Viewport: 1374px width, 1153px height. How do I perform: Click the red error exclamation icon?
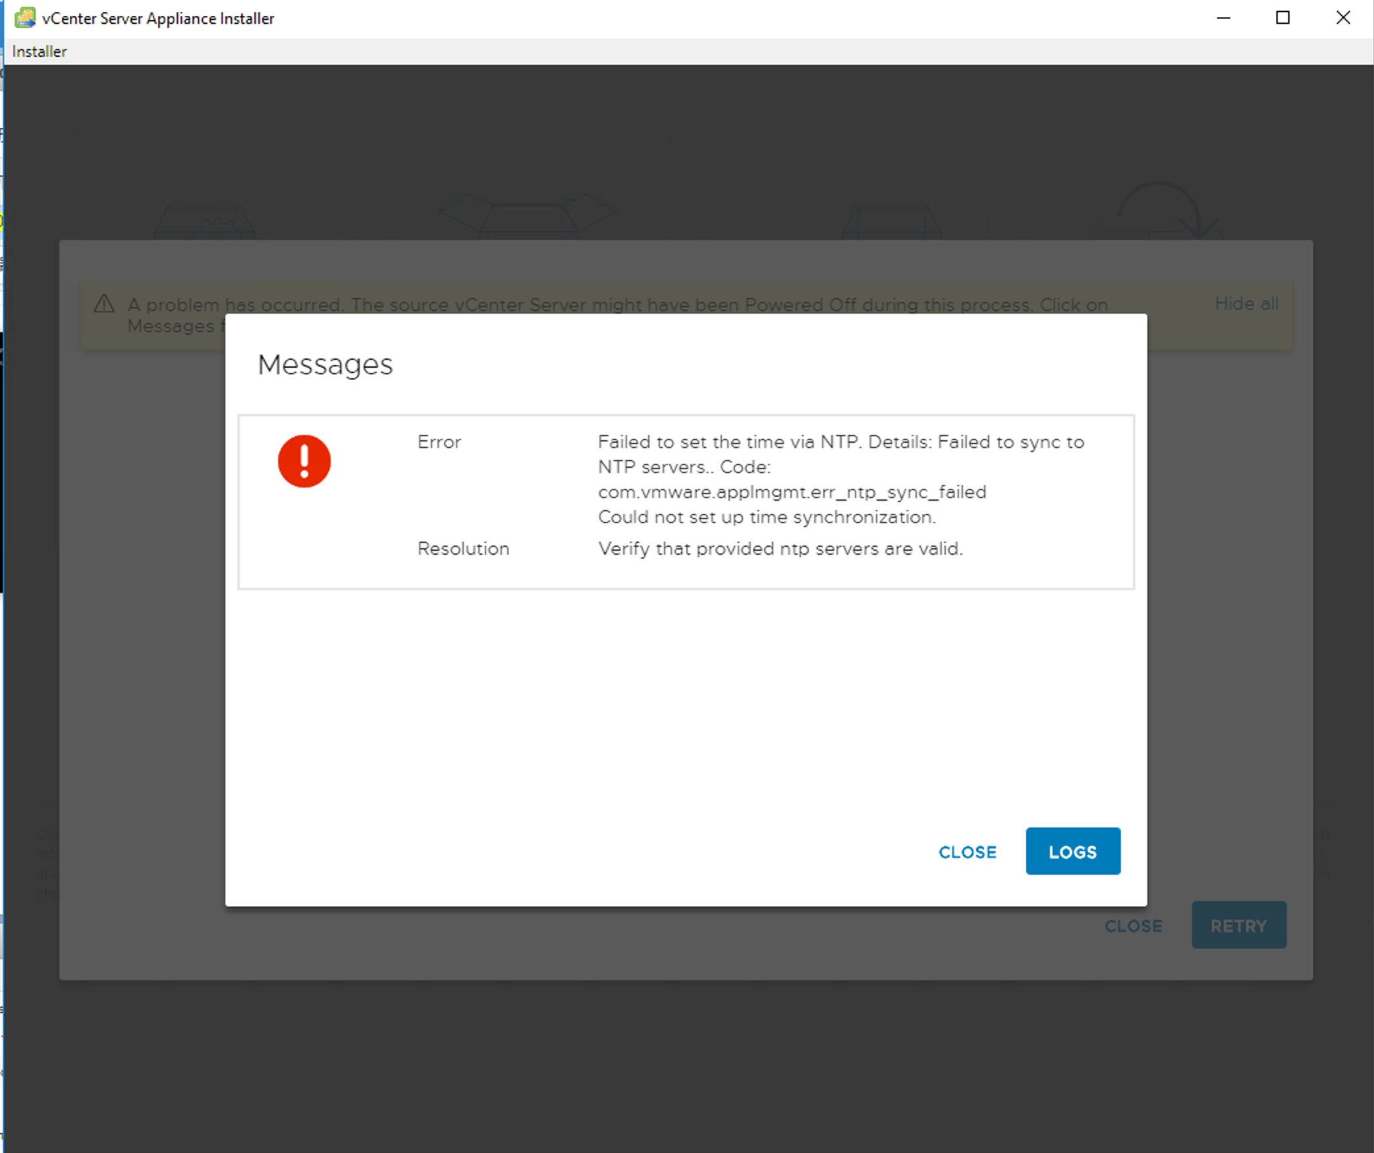[x=304, y=461]
